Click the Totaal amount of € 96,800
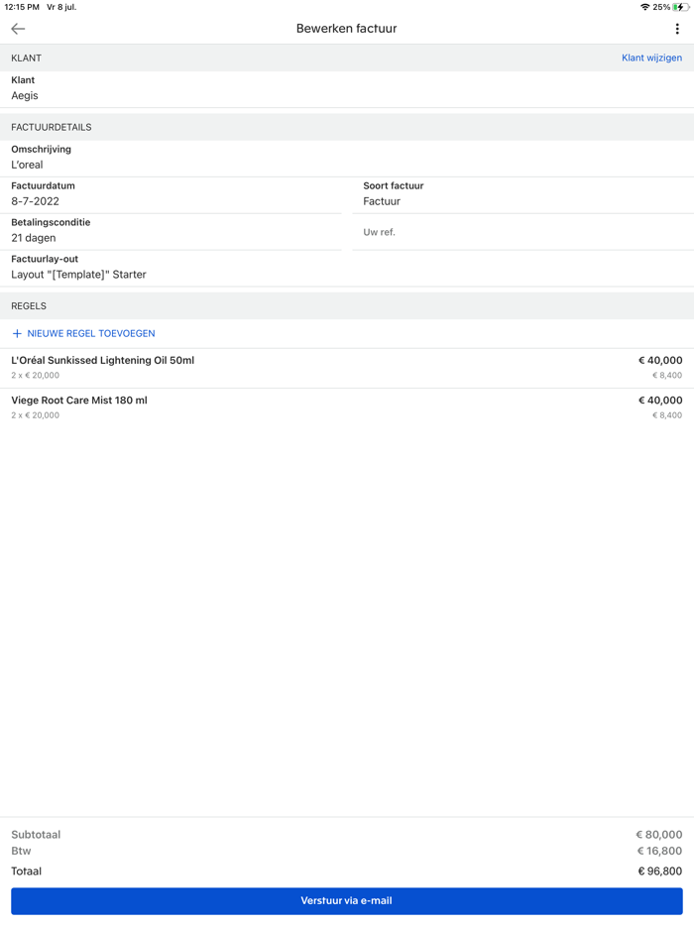 coord(347,871)
